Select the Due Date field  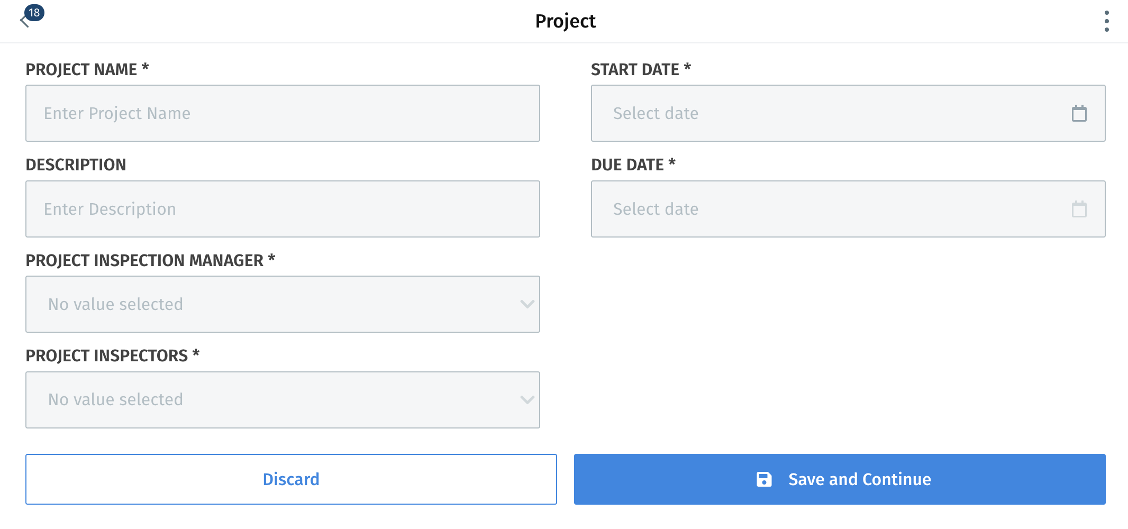(x=848, y=209)
